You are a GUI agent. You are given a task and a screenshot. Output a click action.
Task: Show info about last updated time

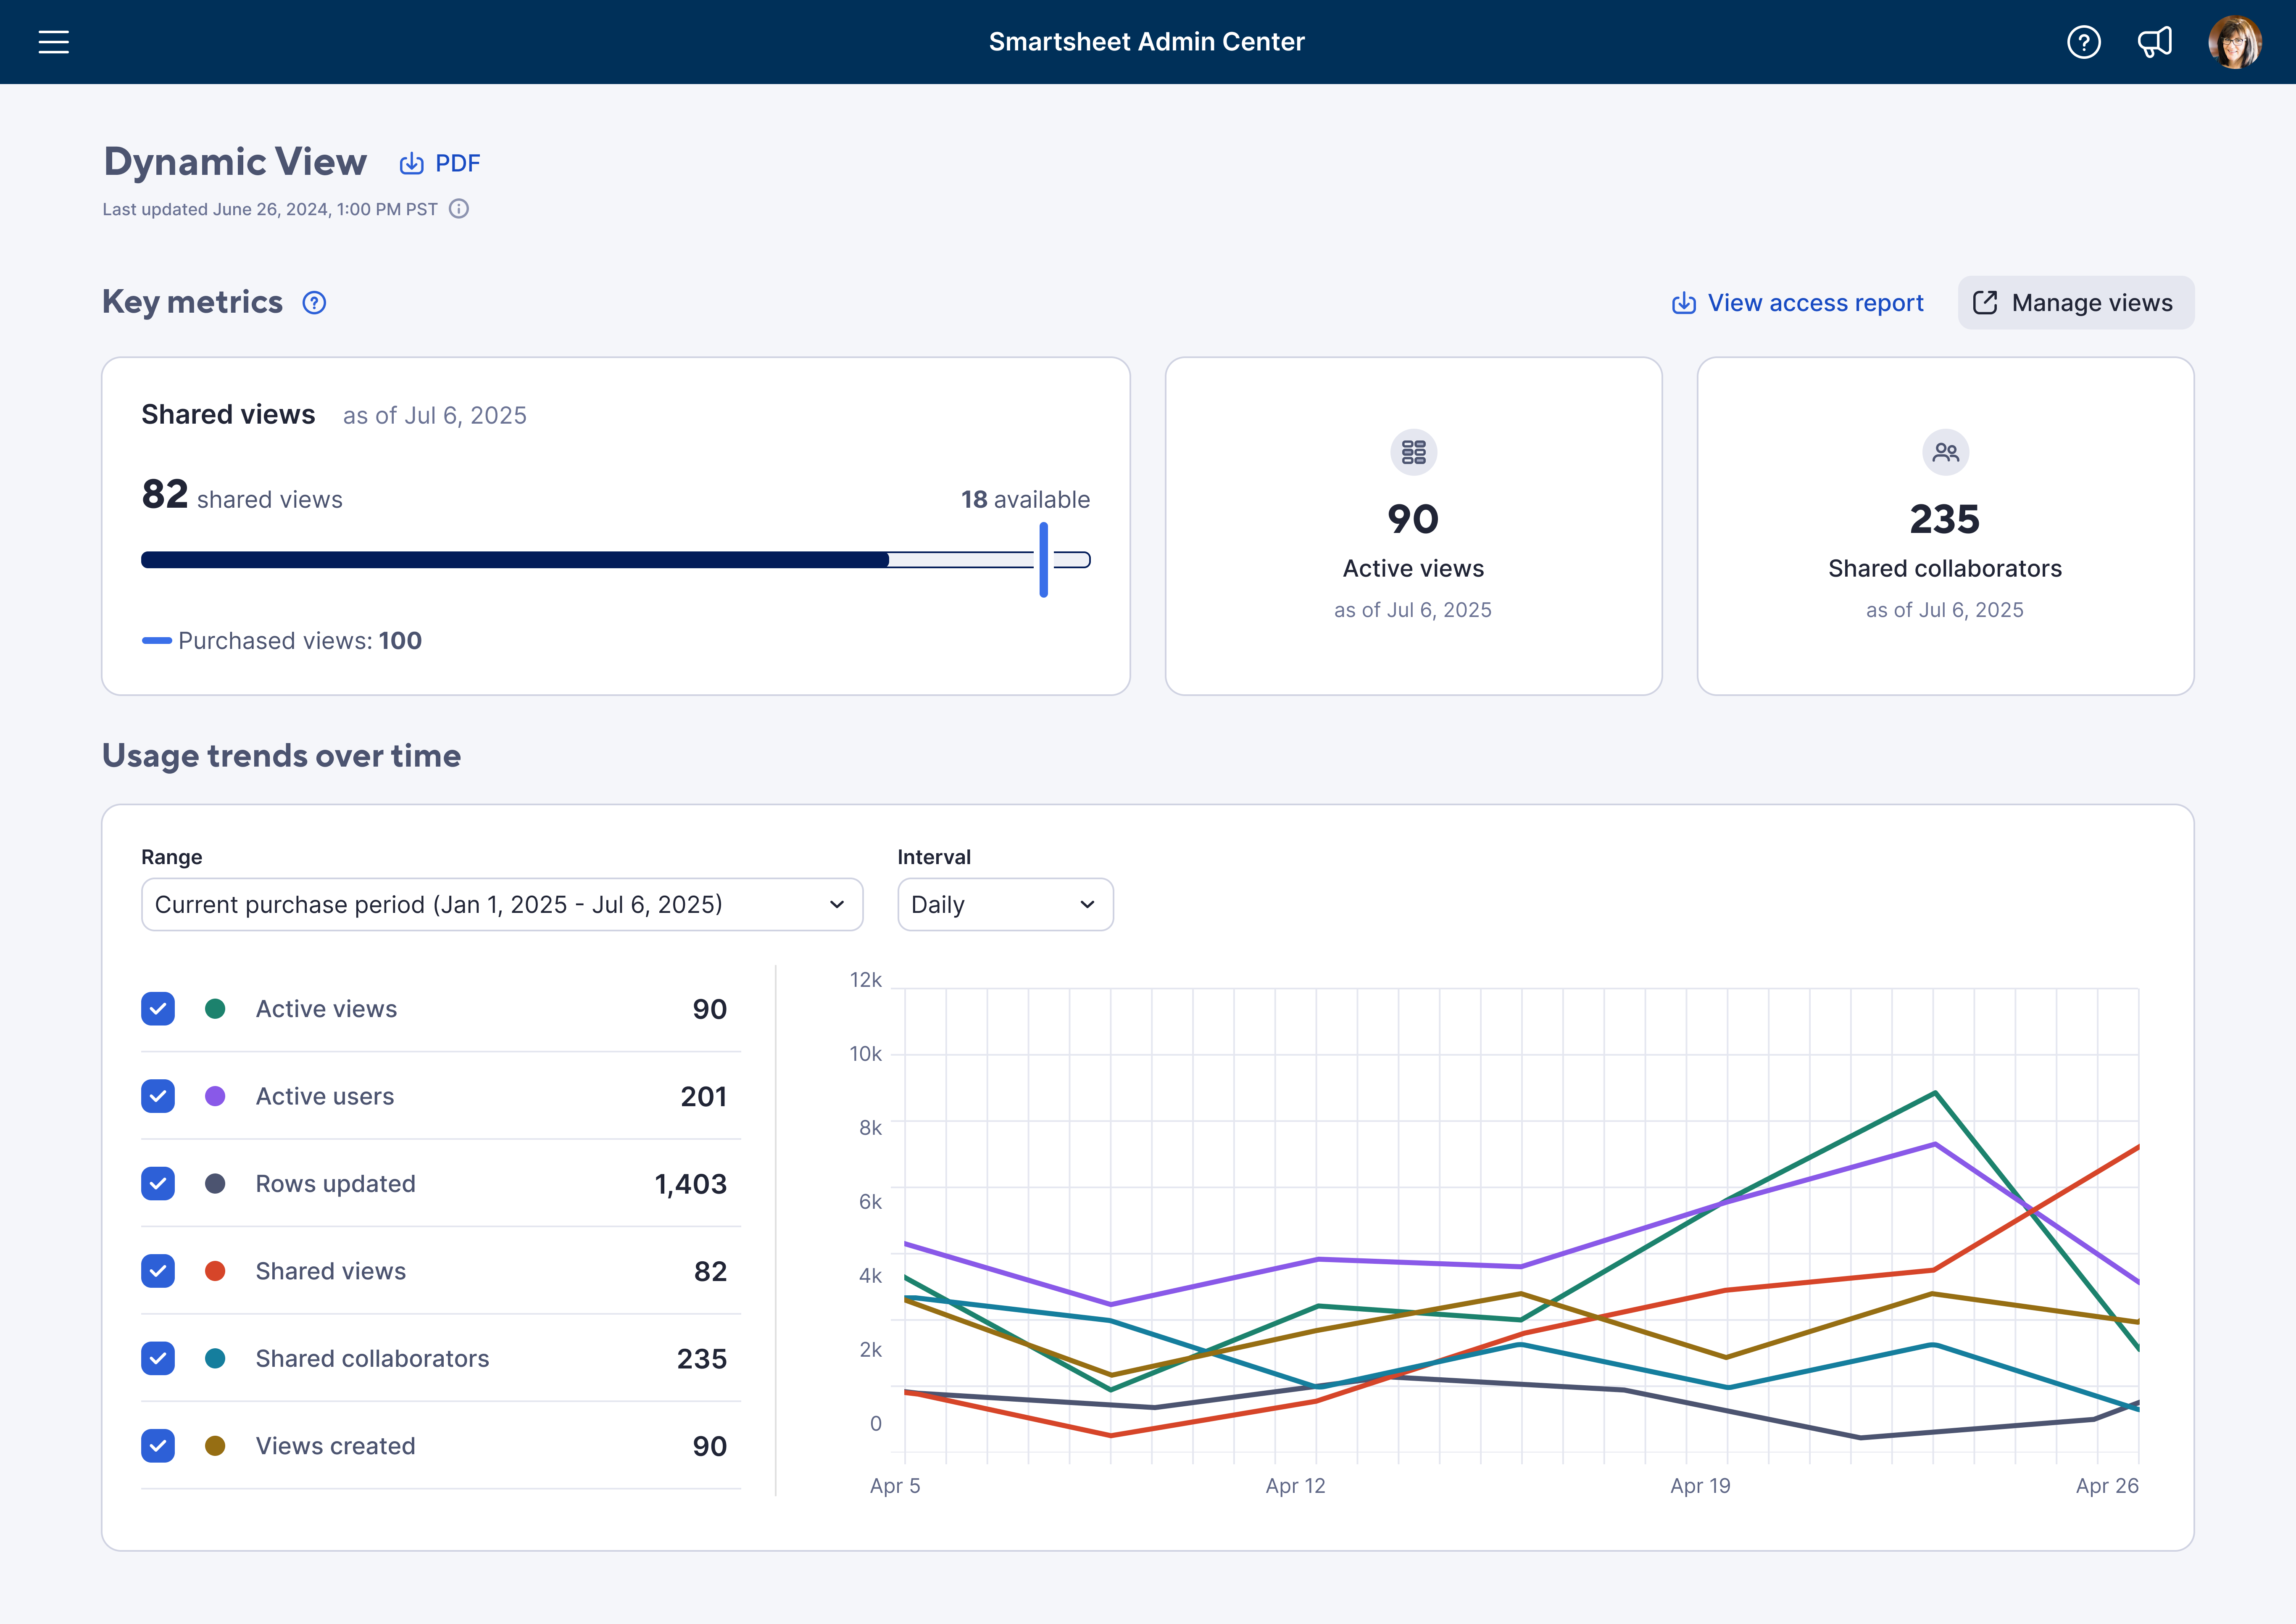click(x=459, y=209)
